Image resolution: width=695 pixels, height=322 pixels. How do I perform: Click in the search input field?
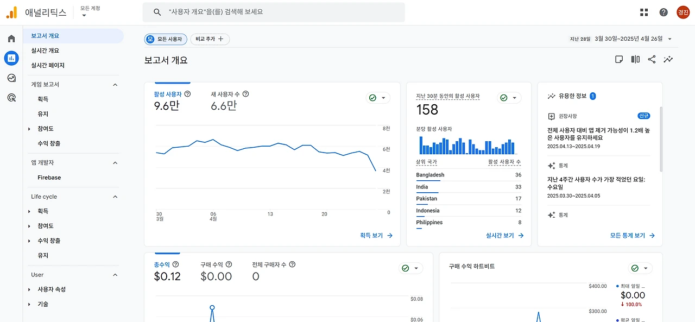274,12
